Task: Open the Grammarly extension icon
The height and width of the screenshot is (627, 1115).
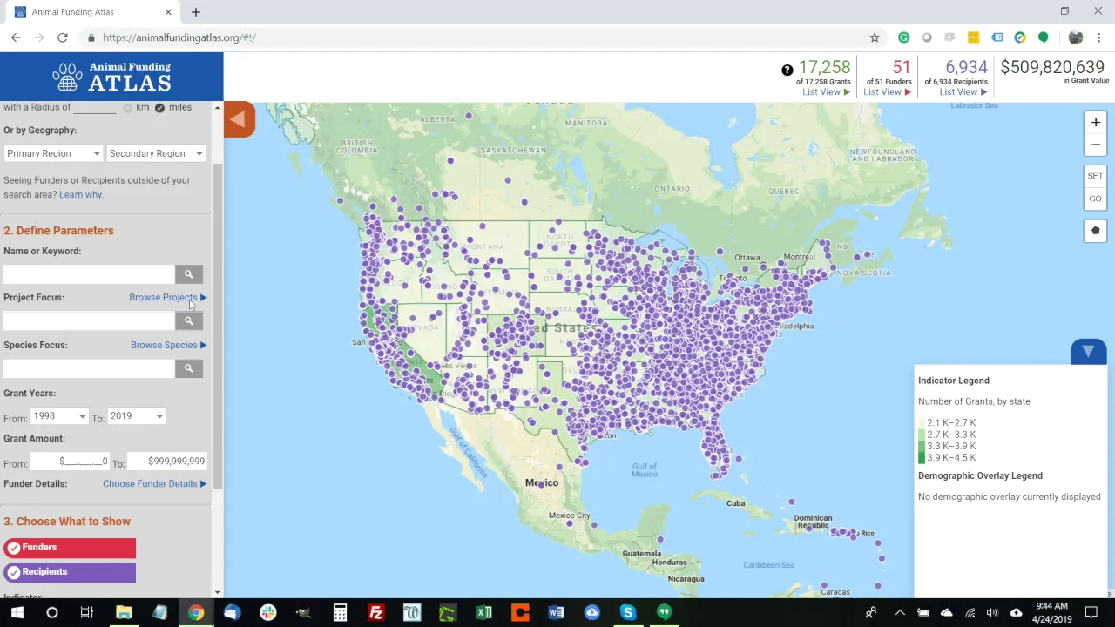Action: click(x=903, y=37)
